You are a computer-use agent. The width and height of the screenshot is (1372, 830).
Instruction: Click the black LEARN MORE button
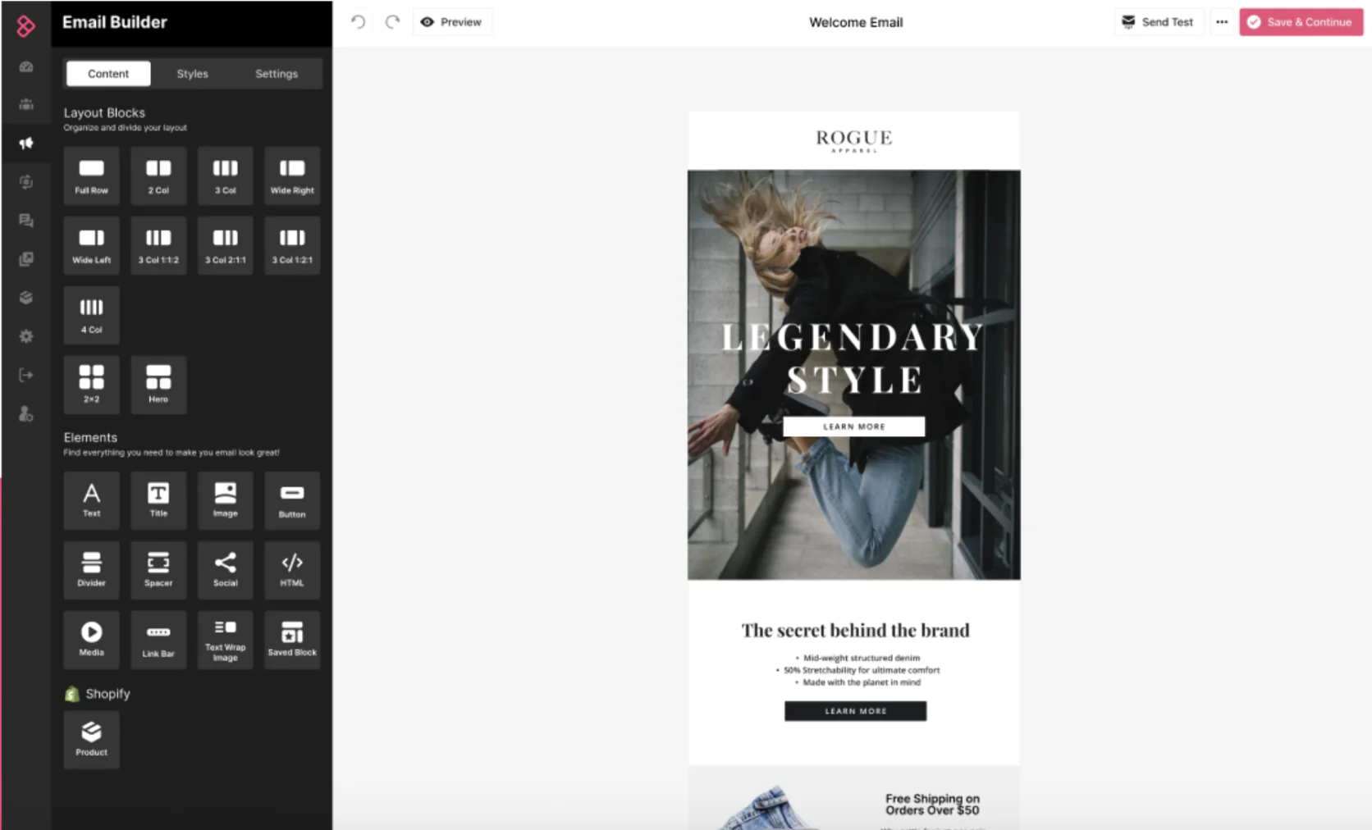coord(856,711)
